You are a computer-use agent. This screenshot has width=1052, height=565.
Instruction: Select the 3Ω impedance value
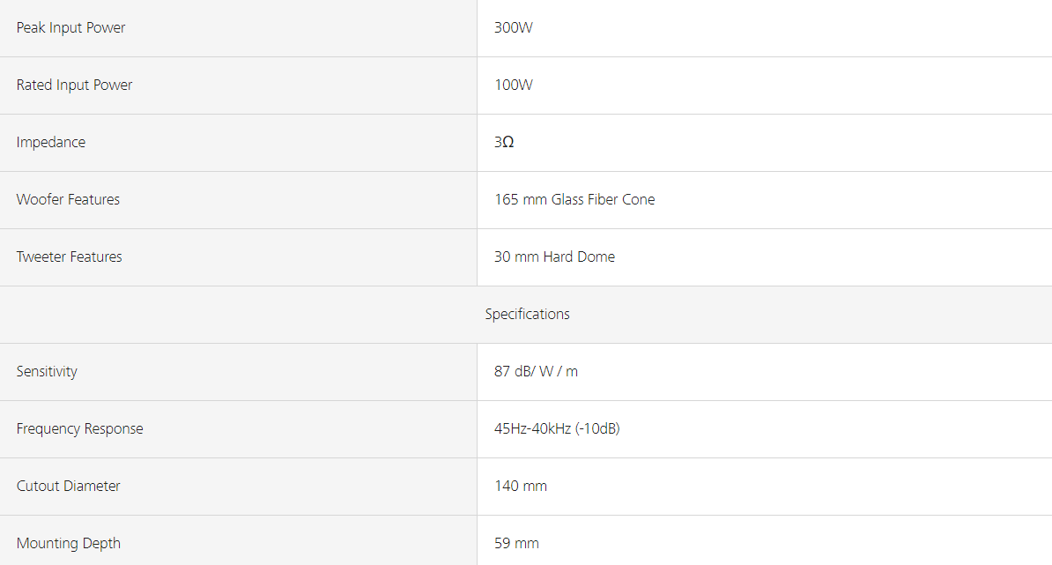point(504,143)
